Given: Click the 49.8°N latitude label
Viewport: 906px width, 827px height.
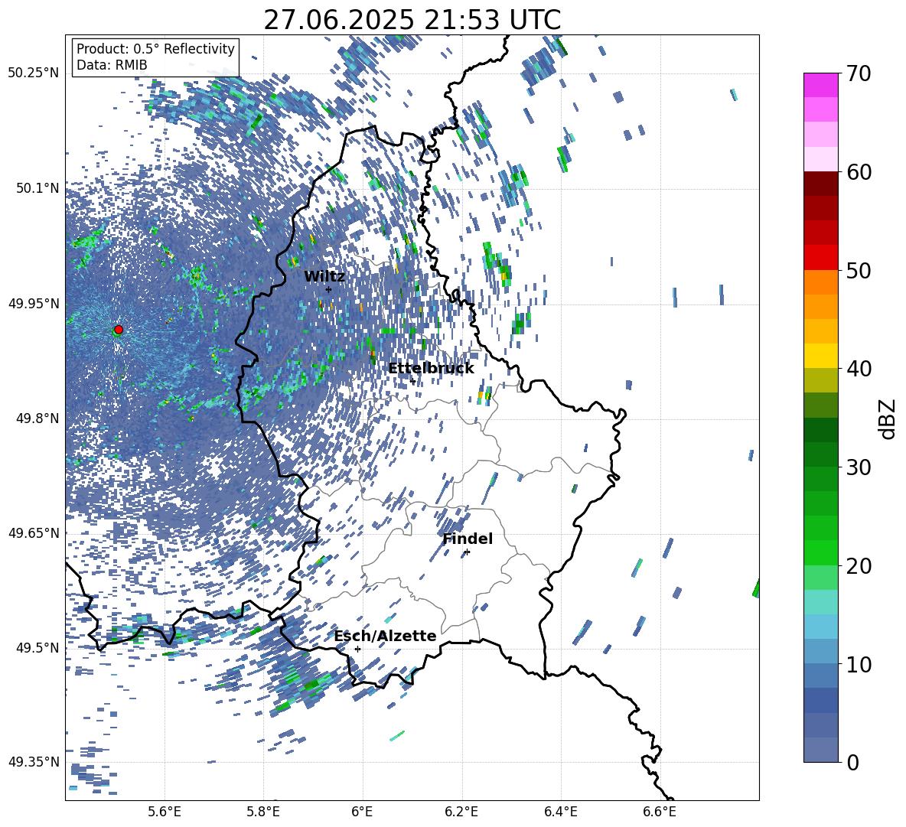Looking at the screenshot, I should pos(38,418).
